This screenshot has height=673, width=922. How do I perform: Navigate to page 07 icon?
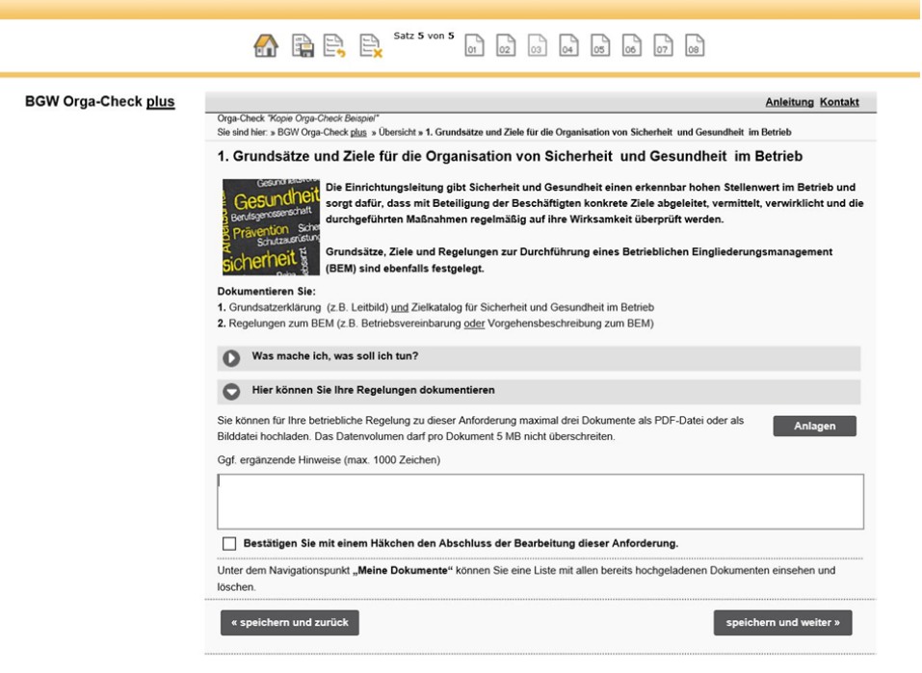(x=663, y=46)
